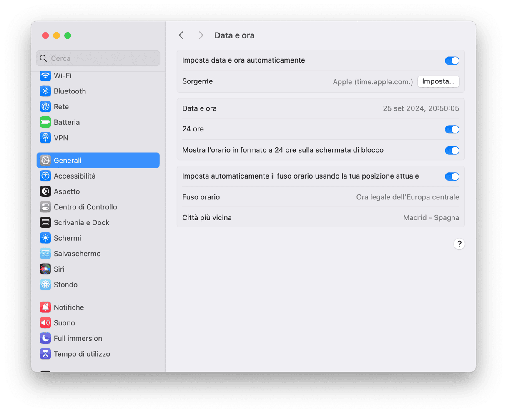The width and height of the screenshot is (507, 413).
Task: Close the settings window with red button
Action: (x=45, y=35)
